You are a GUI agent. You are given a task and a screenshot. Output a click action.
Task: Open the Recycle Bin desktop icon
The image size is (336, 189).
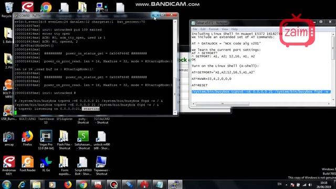coord(8,8)
